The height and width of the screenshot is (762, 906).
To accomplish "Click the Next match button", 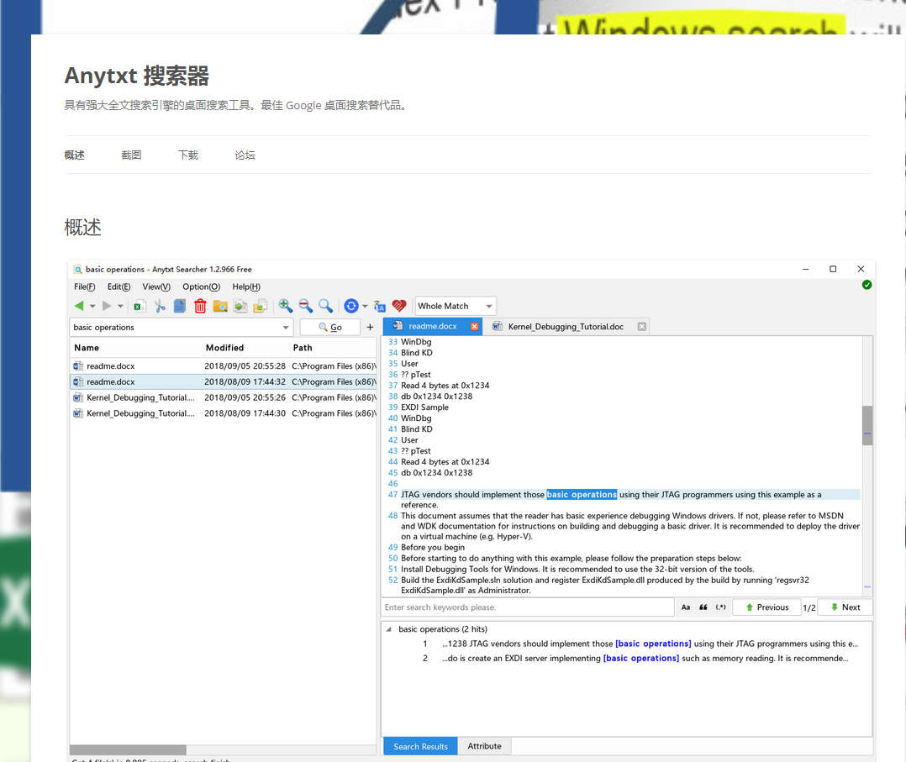I will click(845, 607).
